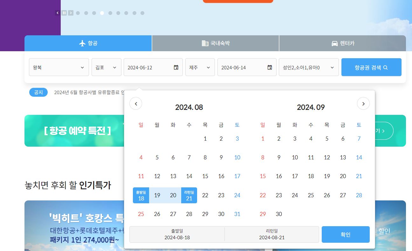Screen dimensions: 412x251
Task: Open the 제주 arrival airport dropdown
Action: pos(200,67)
